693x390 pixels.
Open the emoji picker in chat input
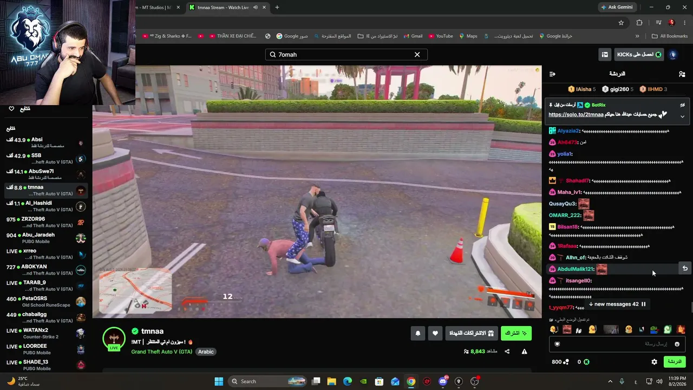click(x=677, y=344)
